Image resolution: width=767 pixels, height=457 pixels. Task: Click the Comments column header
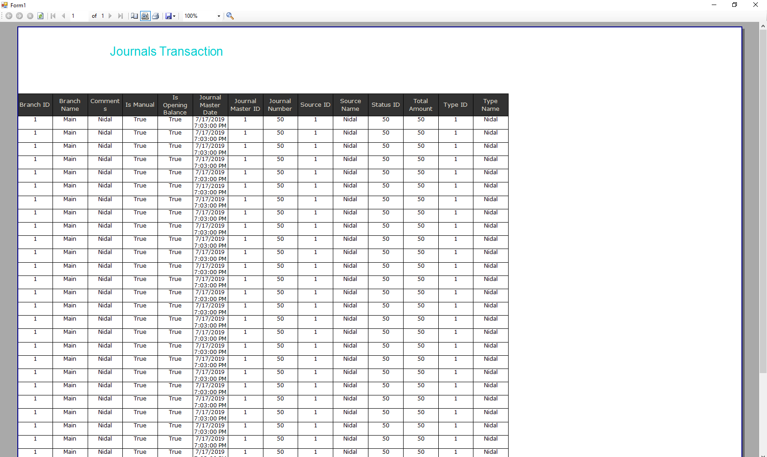[105, 105]
